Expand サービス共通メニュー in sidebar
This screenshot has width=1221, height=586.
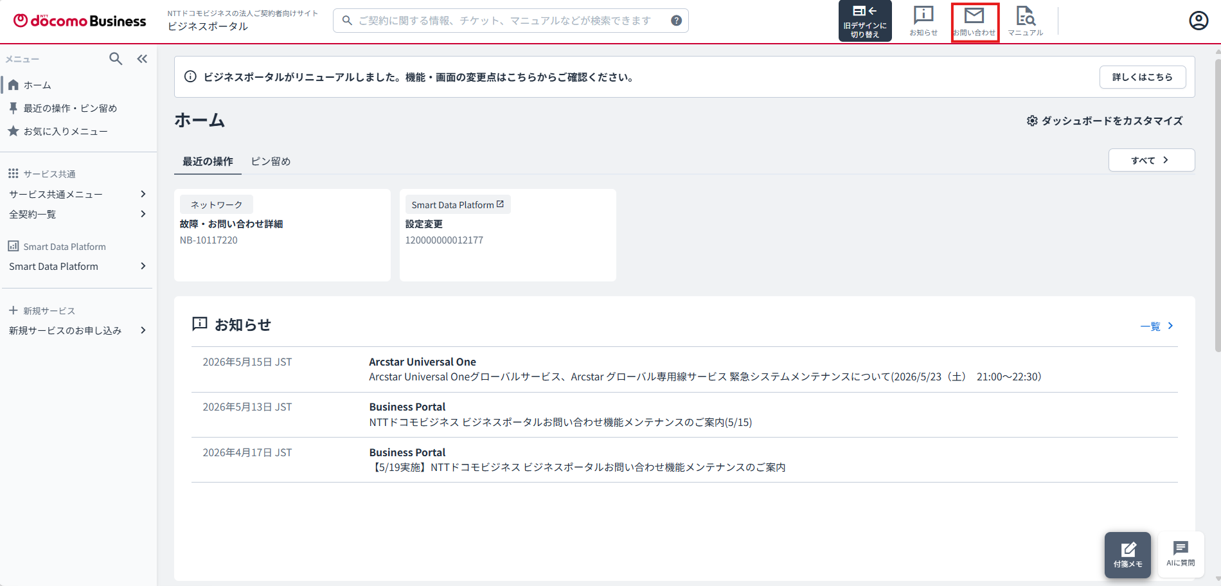[x=78, y=194]
